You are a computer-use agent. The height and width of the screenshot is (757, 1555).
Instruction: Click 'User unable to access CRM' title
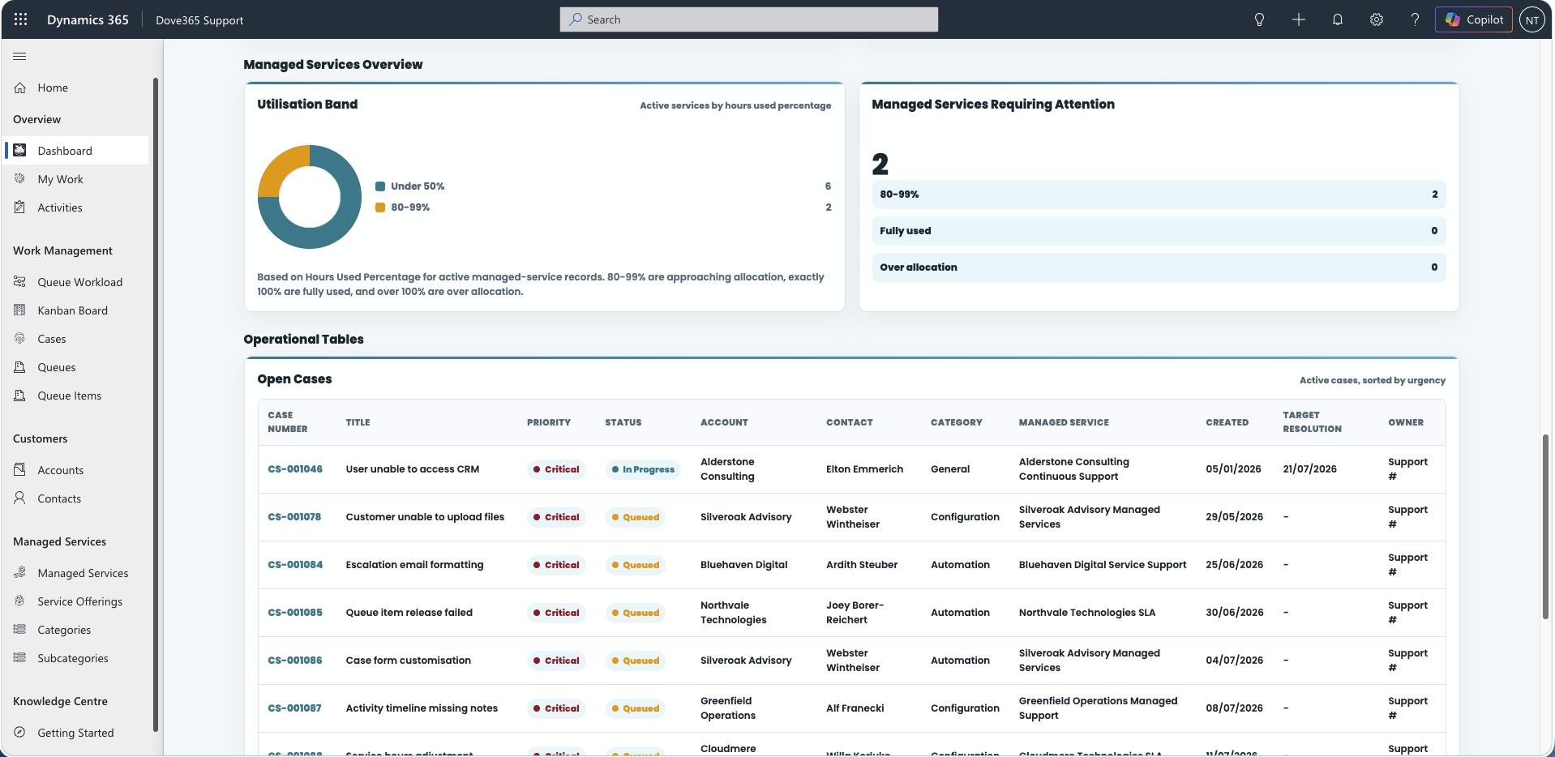coord(413,469)
